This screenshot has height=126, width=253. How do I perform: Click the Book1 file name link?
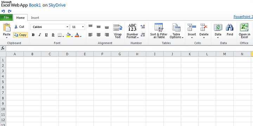coord(35,5)
